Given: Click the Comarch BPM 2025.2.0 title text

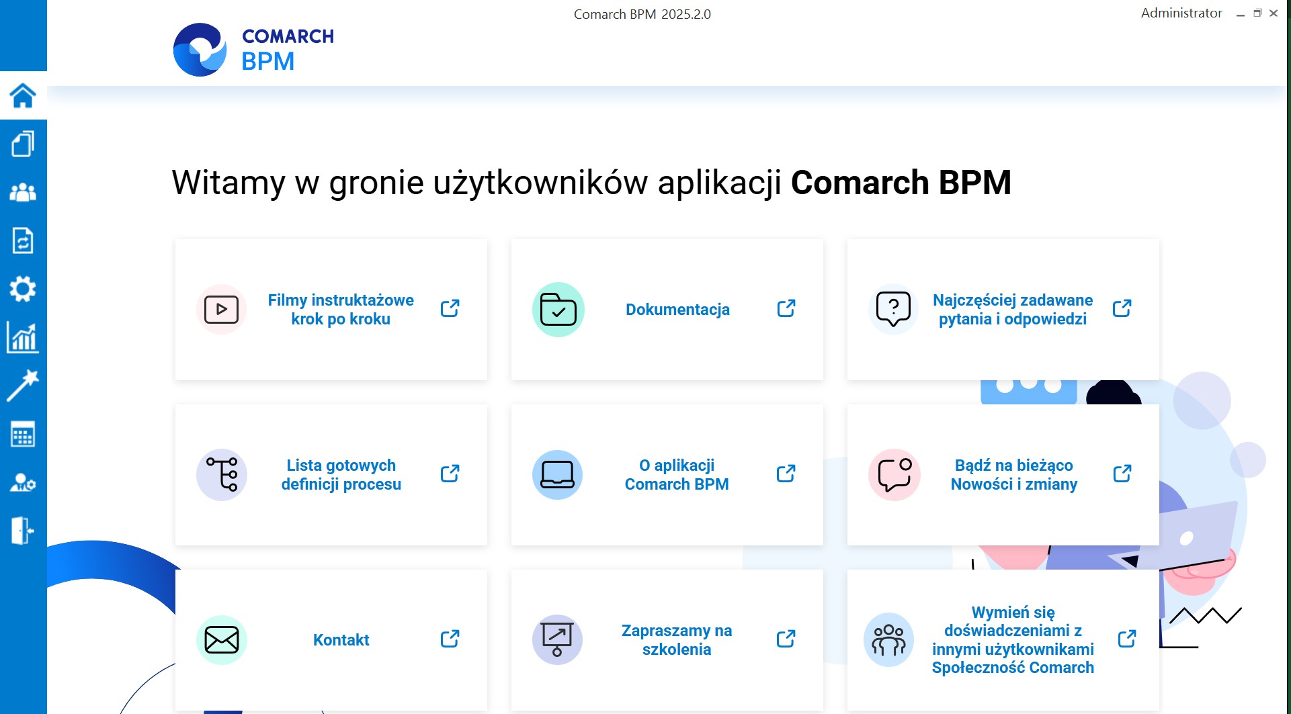Looking at the screenshot, I should pos(642,14).
